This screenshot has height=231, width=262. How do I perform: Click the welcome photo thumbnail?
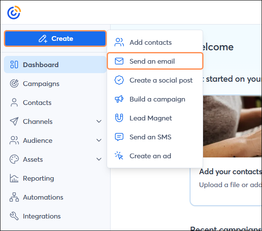point(232,126)
